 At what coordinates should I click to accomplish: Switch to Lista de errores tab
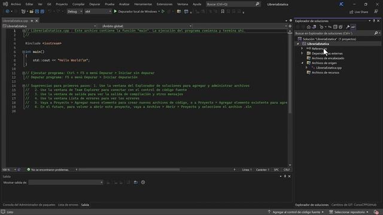tap(68, 205)
